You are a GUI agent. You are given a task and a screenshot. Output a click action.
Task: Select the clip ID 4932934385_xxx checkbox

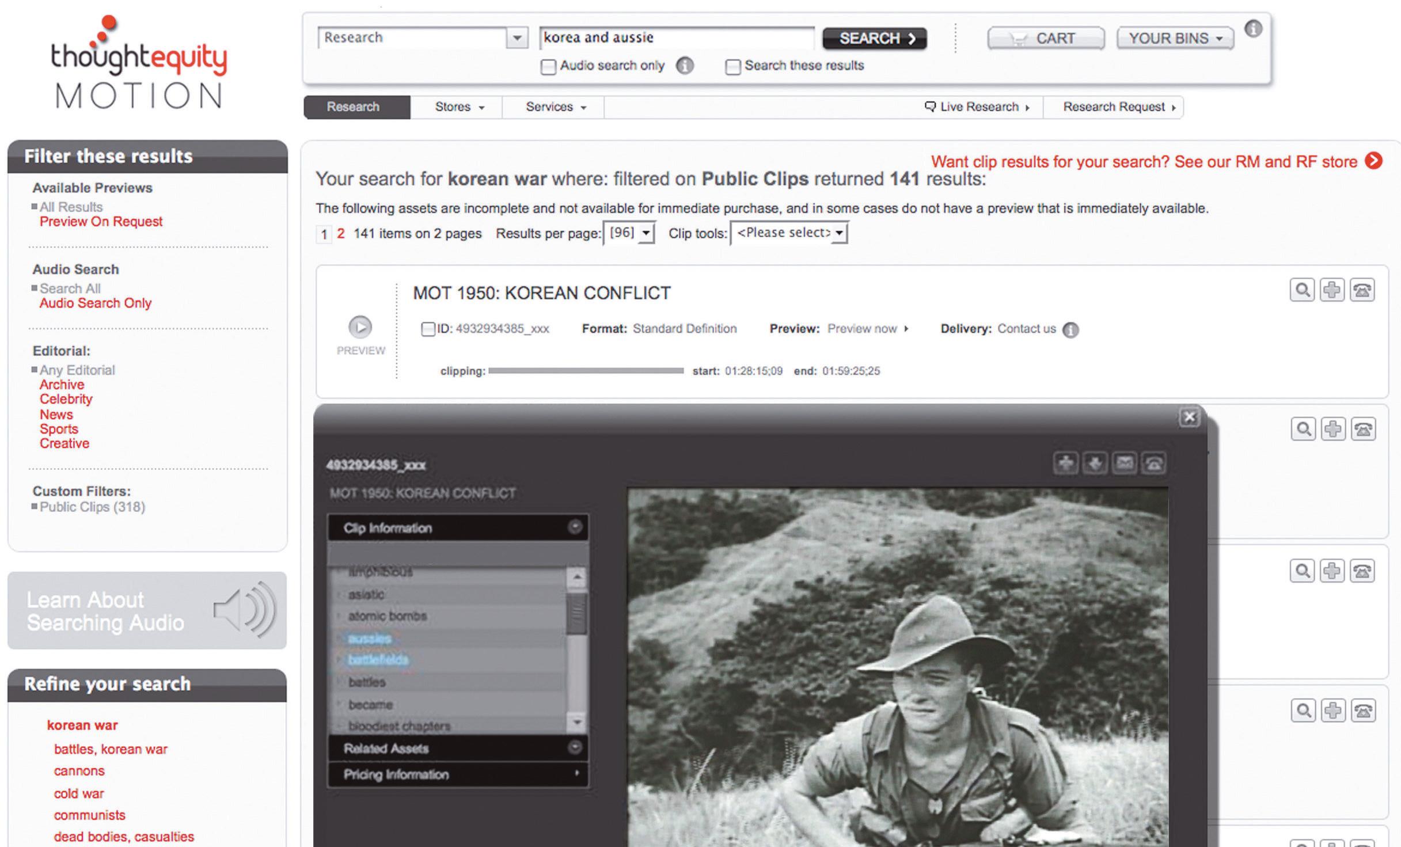[x=428, y=329]
